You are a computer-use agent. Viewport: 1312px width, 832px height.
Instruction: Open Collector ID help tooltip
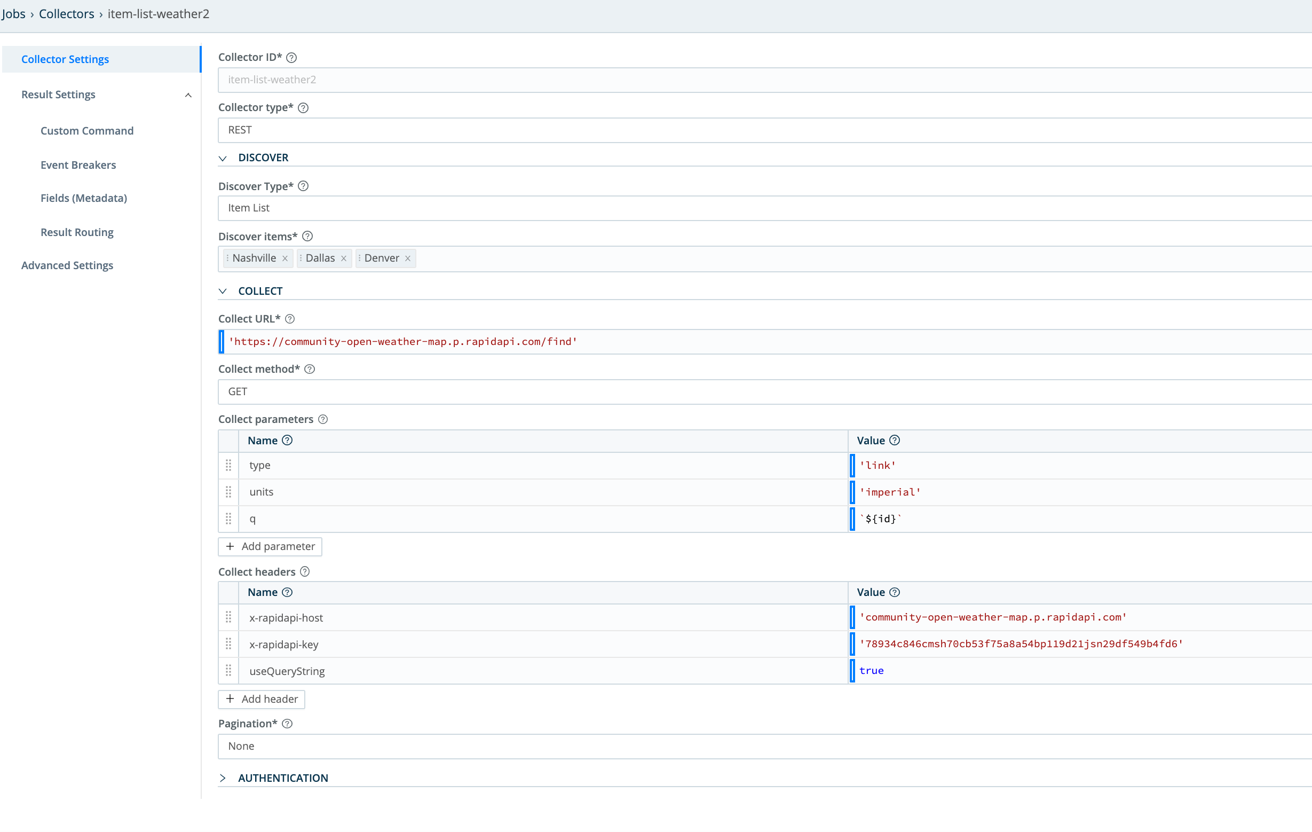tap(291, 57)
